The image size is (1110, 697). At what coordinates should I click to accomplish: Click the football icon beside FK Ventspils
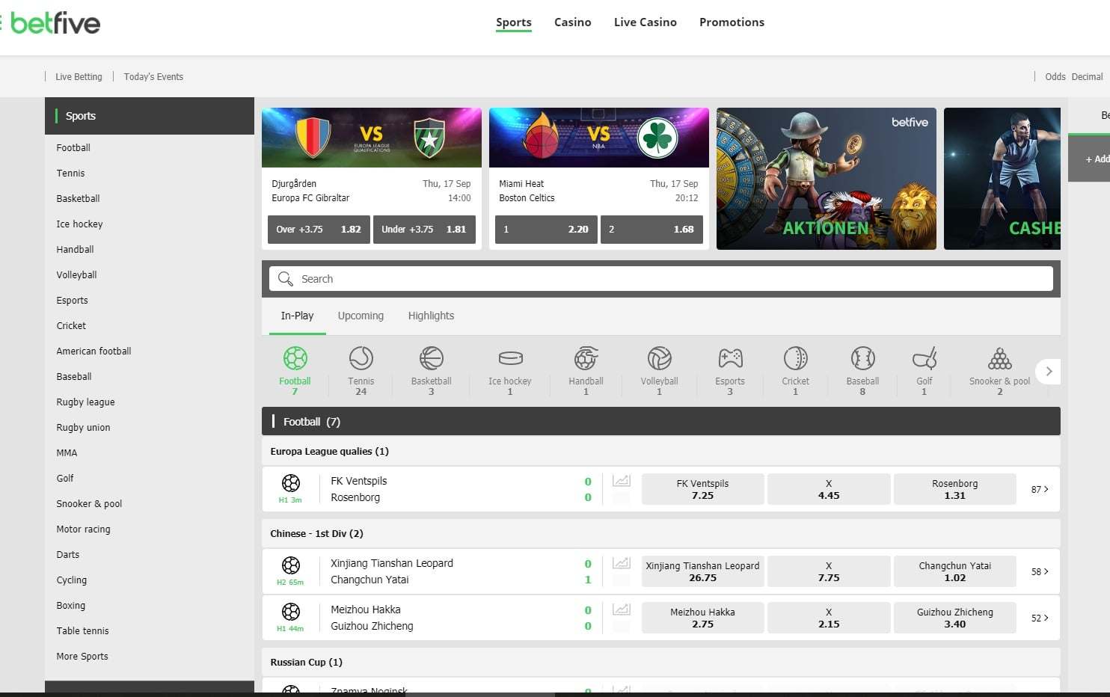[x=291, y=483]
